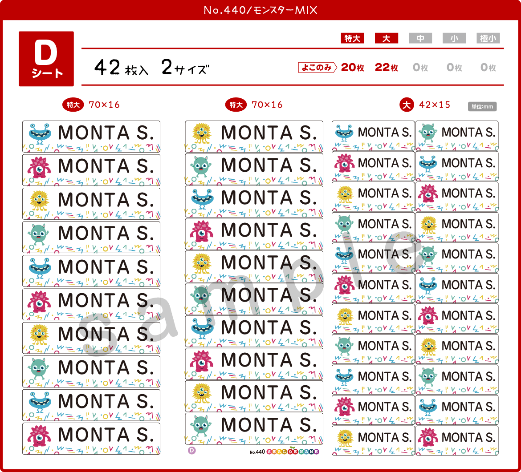This screenshot has width=521, height=472.
Task: Click the 0枚 count under 中
Action: [420, 67]
